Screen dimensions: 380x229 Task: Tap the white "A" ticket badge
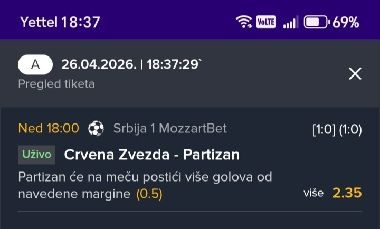35,65
